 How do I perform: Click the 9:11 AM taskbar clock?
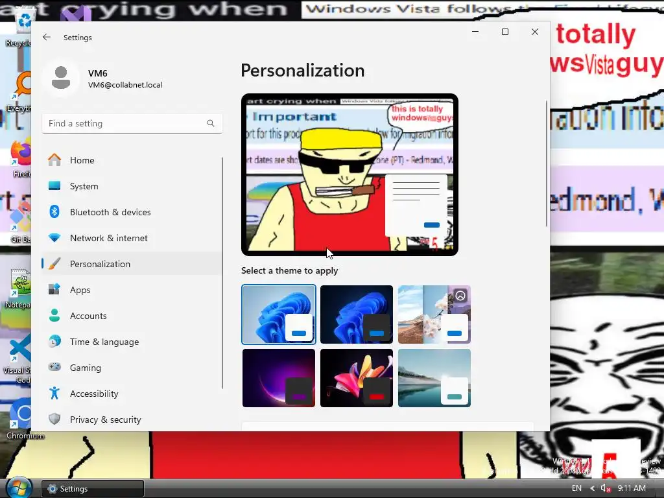point(632,488)
